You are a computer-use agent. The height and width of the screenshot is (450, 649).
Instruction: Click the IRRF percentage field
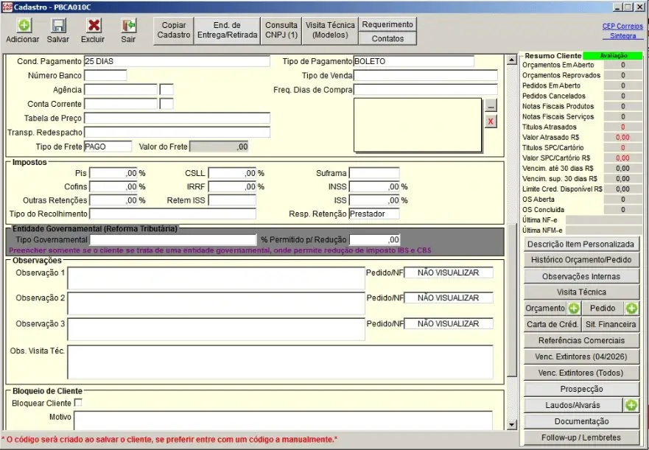(232, 187)
